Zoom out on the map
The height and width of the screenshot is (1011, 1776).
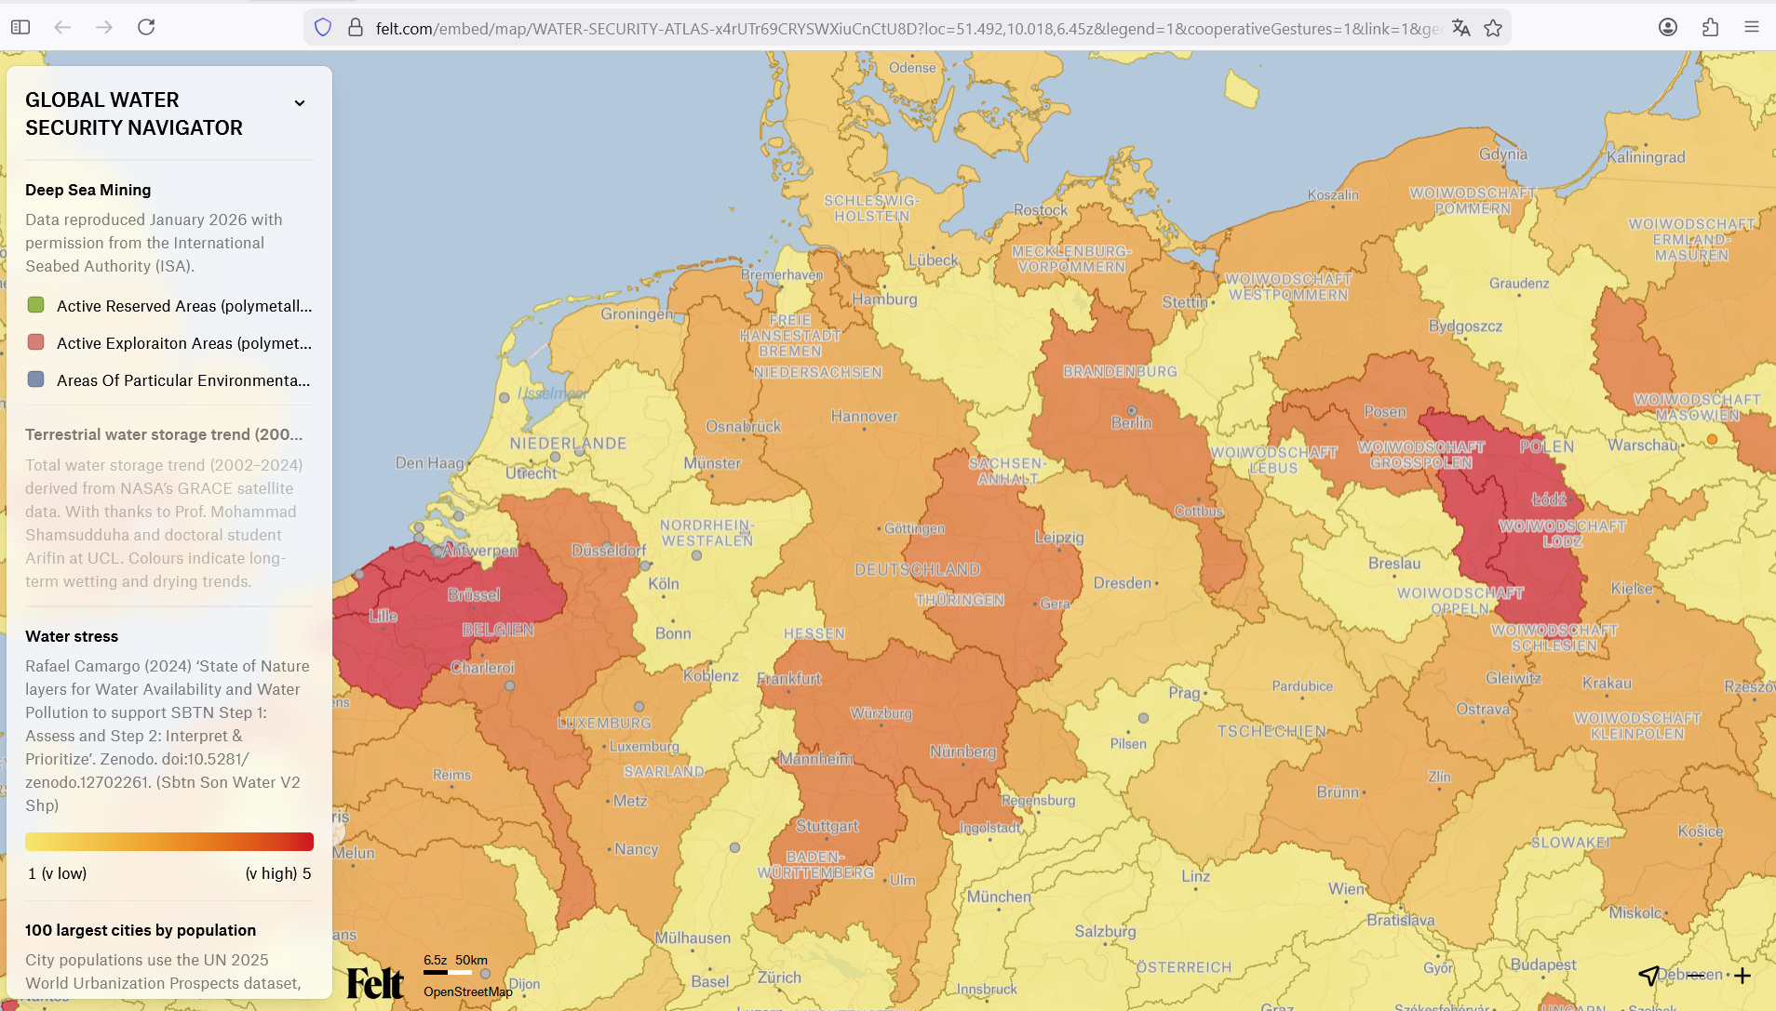coord(1696,976)
